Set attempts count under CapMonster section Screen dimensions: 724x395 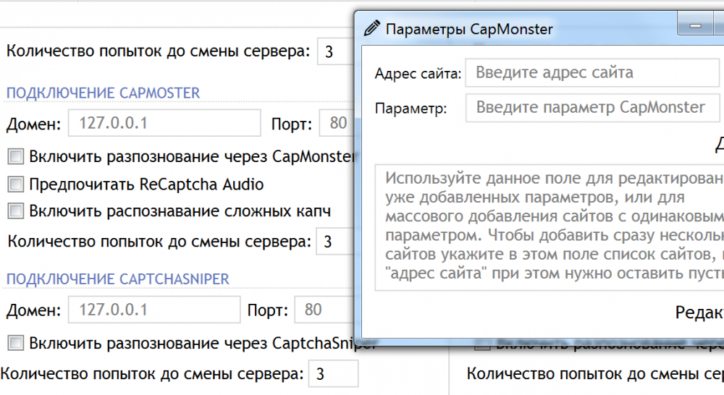[334, 242]
